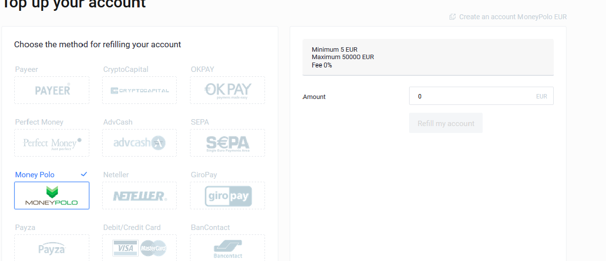Image resolution: width=606 pixels, height=261 pixels.
Task: Click the SEPA method label
Action: point(200,122)
